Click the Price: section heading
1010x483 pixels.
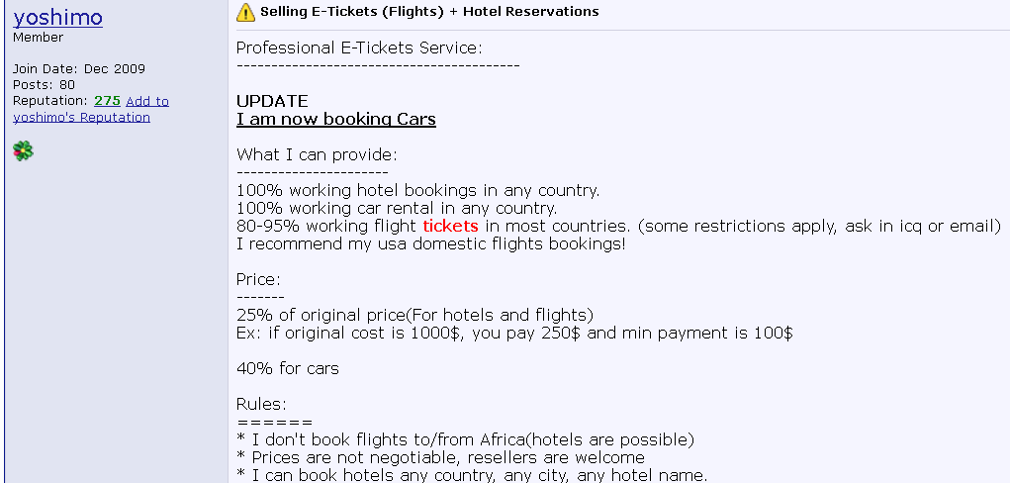(258, 280)
